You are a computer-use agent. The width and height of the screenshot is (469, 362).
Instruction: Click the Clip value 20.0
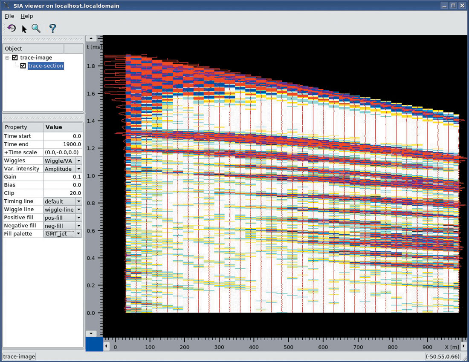pyautogui.click(x=63, y=193)
